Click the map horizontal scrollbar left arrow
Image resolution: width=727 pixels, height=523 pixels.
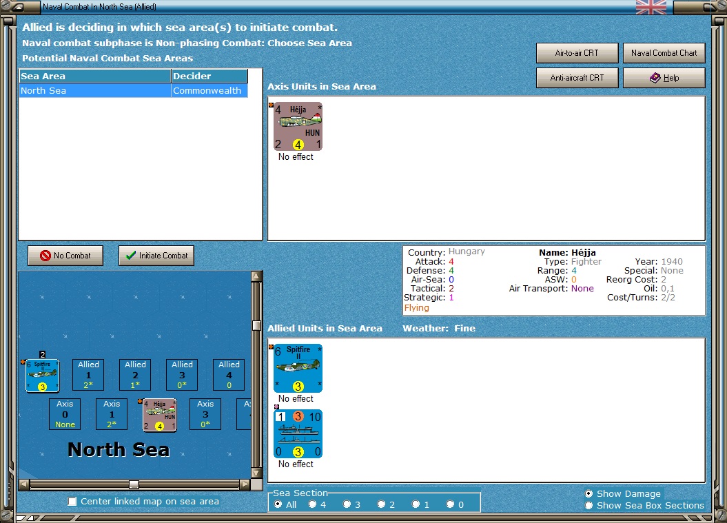24,484
